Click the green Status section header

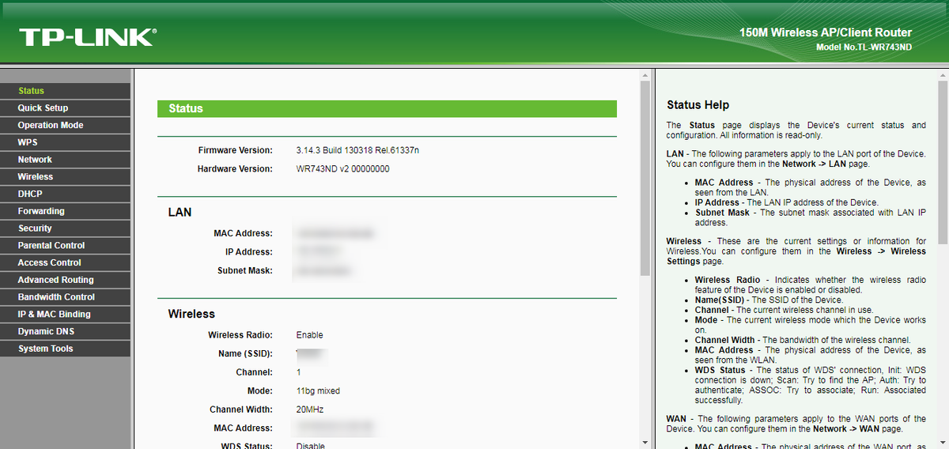387,109
